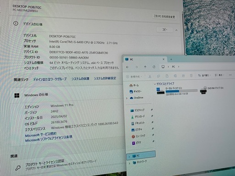The image size is (235, 176).
Task: Open Microsoft サービス規約 link
Action: point(41,135)
